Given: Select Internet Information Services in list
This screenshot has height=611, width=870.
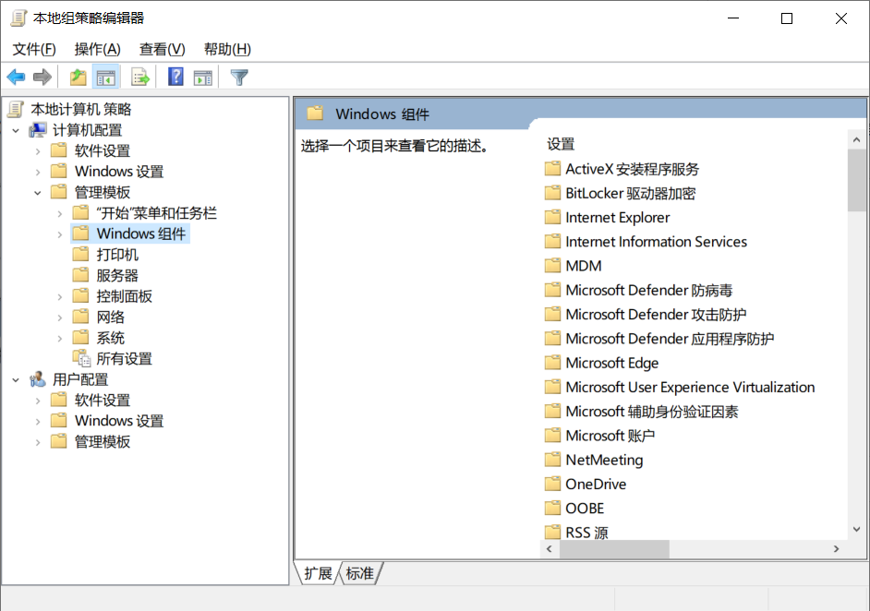Looking at the screenshot, I should [656, 242].
